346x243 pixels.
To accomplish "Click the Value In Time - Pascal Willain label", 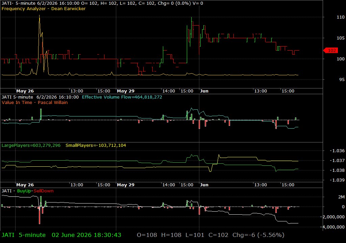I will (x=35, y=102).
